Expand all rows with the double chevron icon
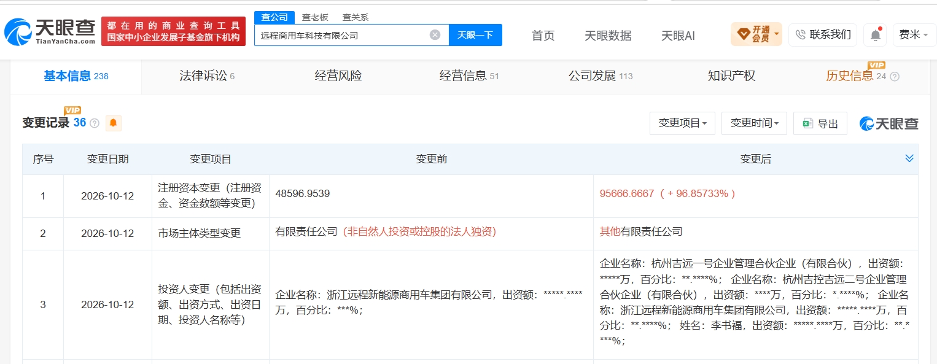 click(x=909, y=159)
